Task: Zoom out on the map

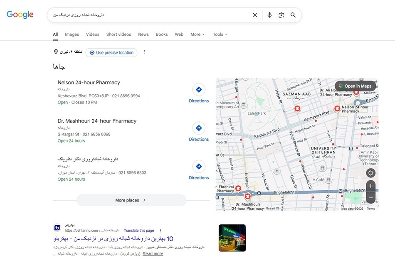Action: [x=370, y=198]
